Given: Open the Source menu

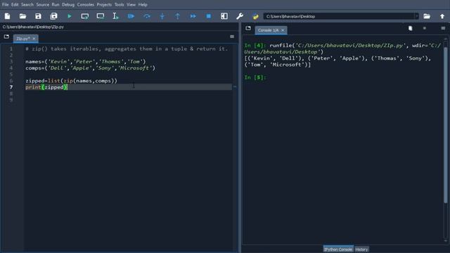Looking at the screenshot, I should [42, 5].
